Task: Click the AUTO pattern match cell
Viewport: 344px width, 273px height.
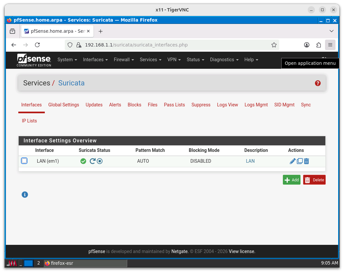Action: 143,161
